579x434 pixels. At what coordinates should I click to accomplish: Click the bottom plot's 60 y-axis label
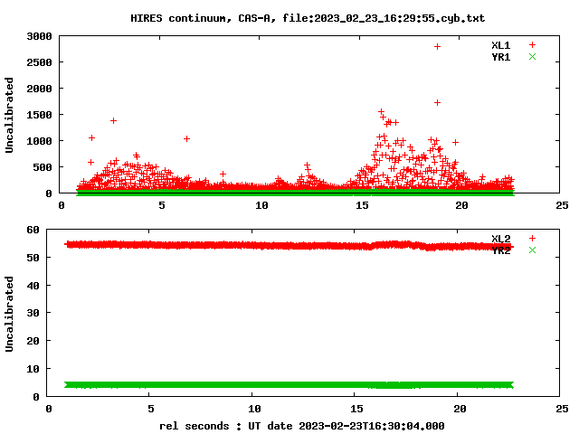[33, 230]
